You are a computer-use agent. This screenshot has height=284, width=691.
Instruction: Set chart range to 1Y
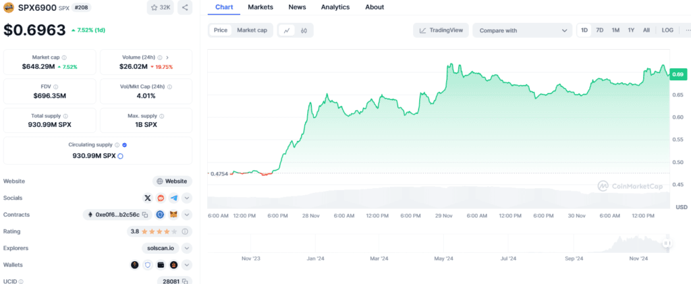tap(631, 30)
